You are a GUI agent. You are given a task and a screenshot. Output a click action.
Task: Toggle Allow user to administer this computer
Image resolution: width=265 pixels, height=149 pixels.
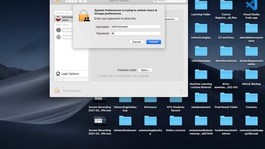98,76
